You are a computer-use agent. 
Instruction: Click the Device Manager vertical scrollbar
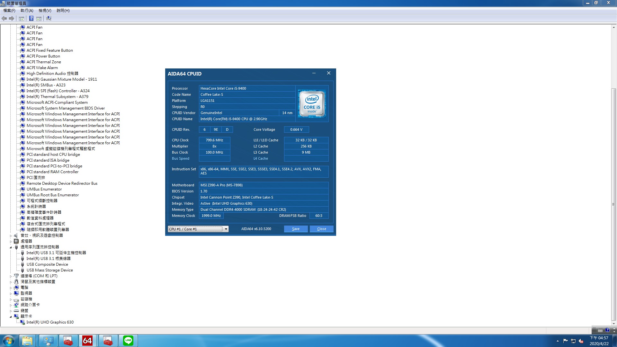click(x=613, y=204)
